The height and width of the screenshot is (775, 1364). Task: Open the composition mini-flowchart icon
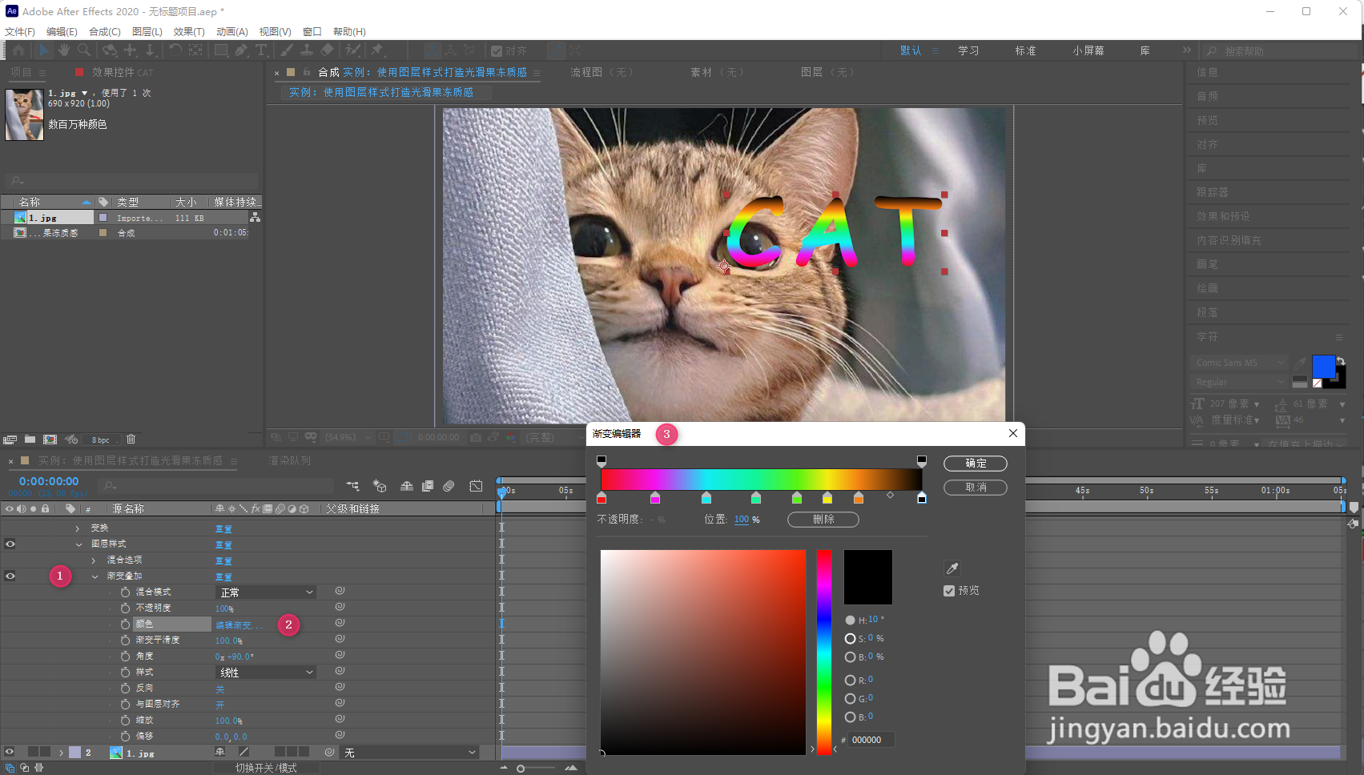(x=352, y=486)
